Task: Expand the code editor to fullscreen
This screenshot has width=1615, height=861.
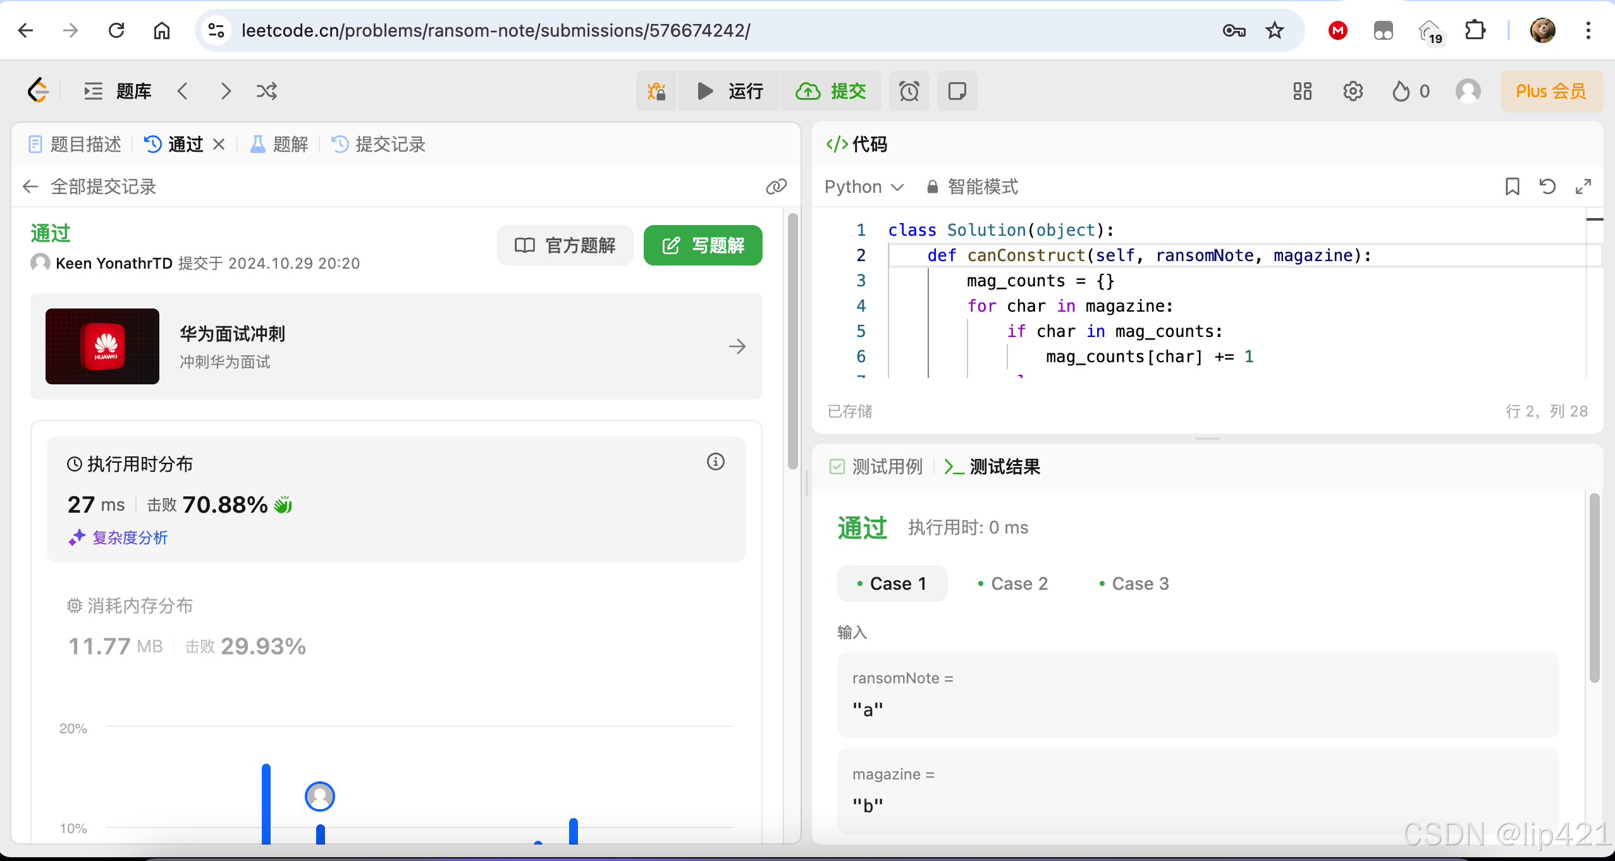Action: click(x=1583, y=186)
